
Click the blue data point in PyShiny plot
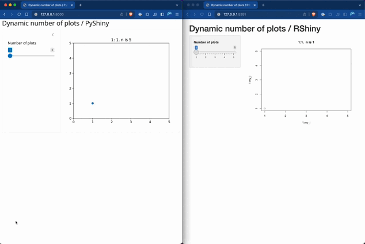(x=93, y=103)
